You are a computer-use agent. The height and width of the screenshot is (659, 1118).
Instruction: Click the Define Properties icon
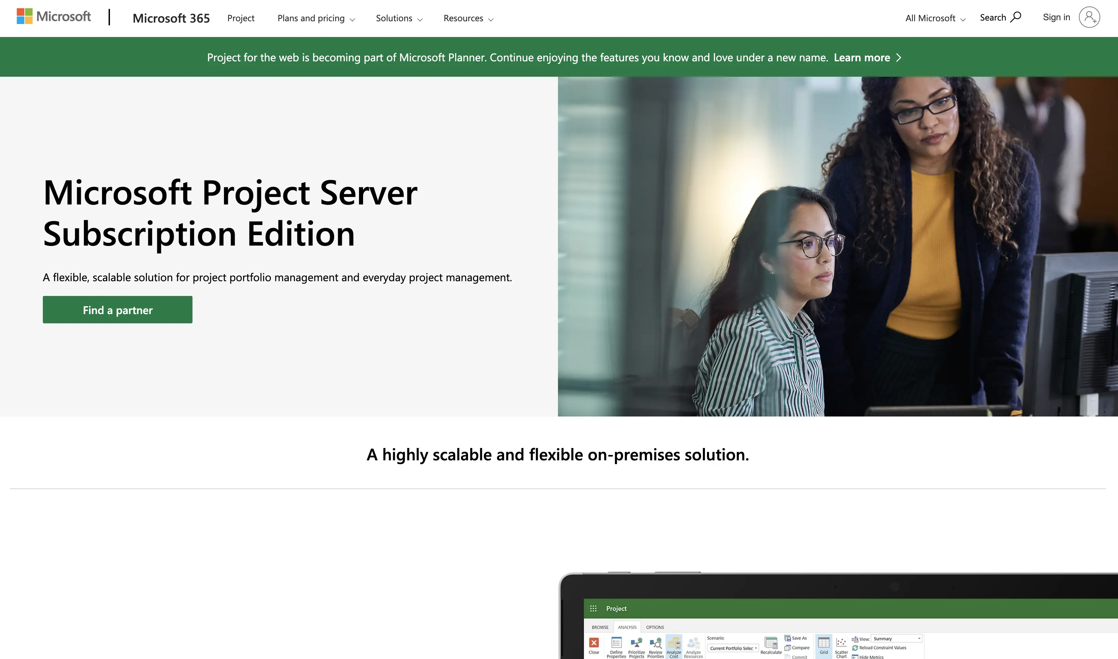click(616, 643)
